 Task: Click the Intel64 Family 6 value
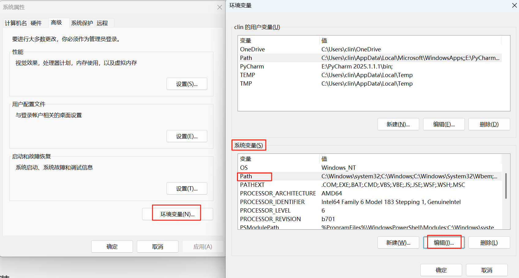point(391,202)
